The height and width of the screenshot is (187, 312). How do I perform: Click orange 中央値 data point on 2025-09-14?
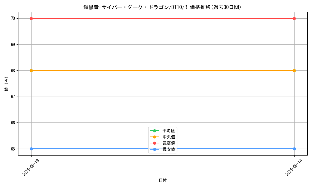[x=294, y=70]
